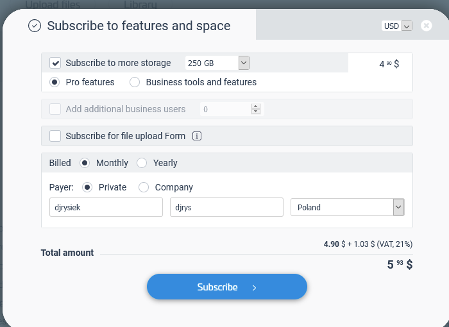This screenshot has height=327, width=449.
Task: Click the additional business users number field
Action: coord(224,110)
